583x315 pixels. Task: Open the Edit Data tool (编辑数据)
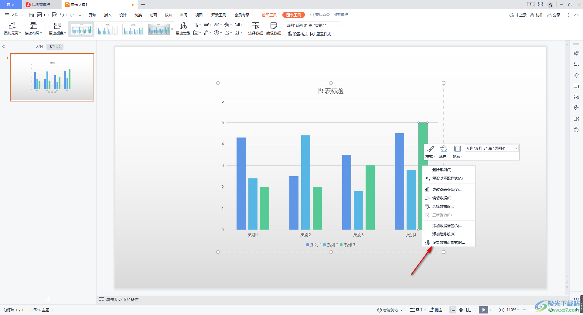(x=274, y=29)
